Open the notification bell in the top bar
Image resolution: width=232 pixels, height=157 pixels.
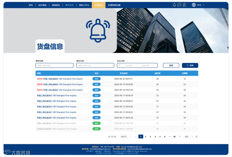(174, 5)
